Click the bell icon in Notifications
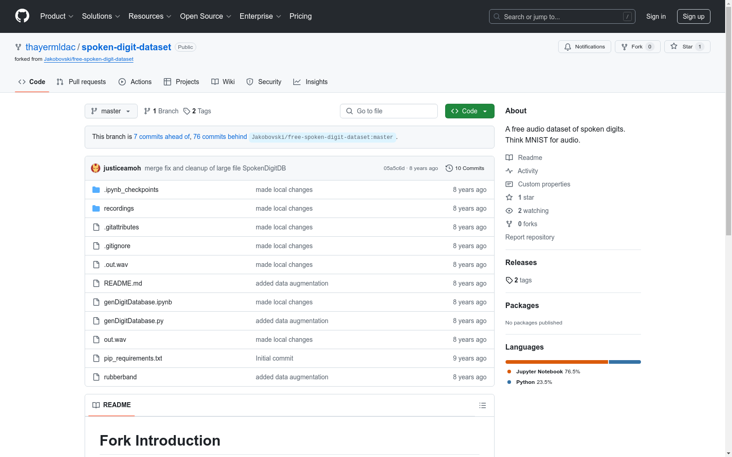This screenshot has height=457, width=732. tap(568, 47)
